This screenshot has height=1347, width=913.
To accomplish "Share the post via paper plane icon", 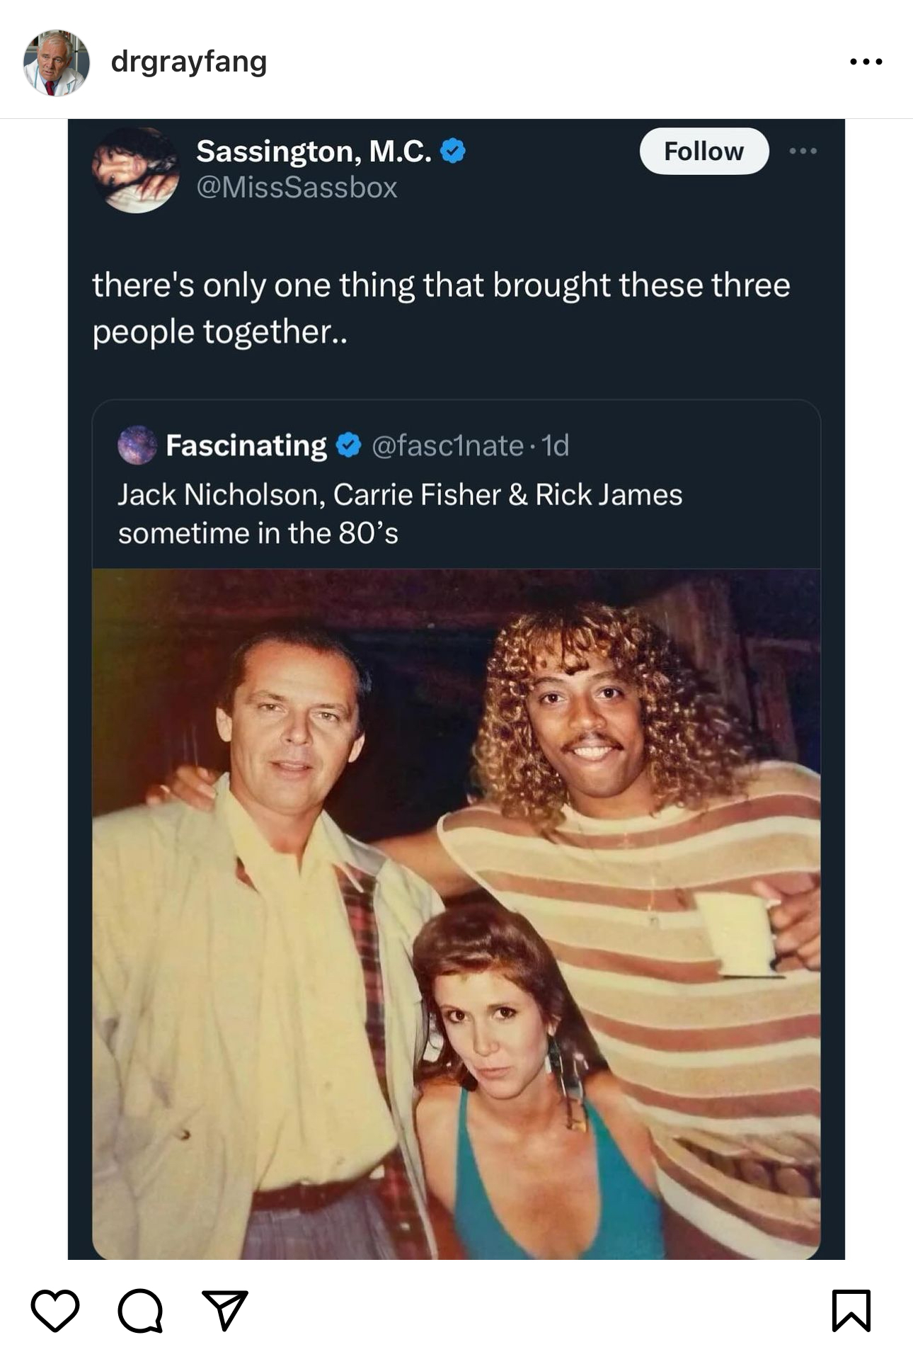I will click(x=225, y=1309).
